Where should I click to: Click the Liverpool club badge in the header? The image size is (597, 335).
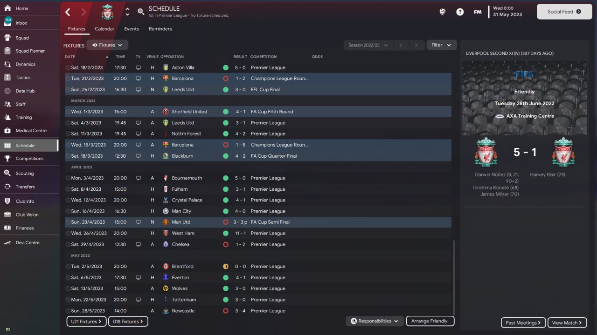[107, 12]
